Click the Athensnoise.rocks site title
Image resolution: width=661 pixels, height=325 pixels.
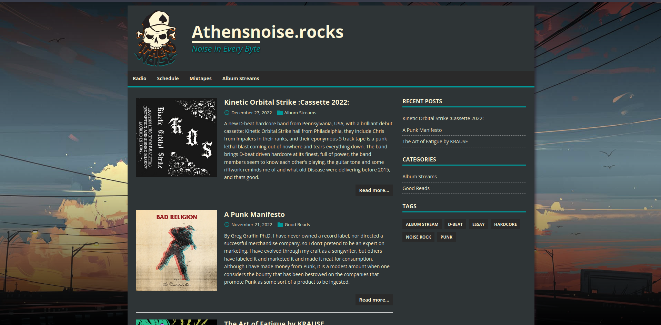coord(268,32)
